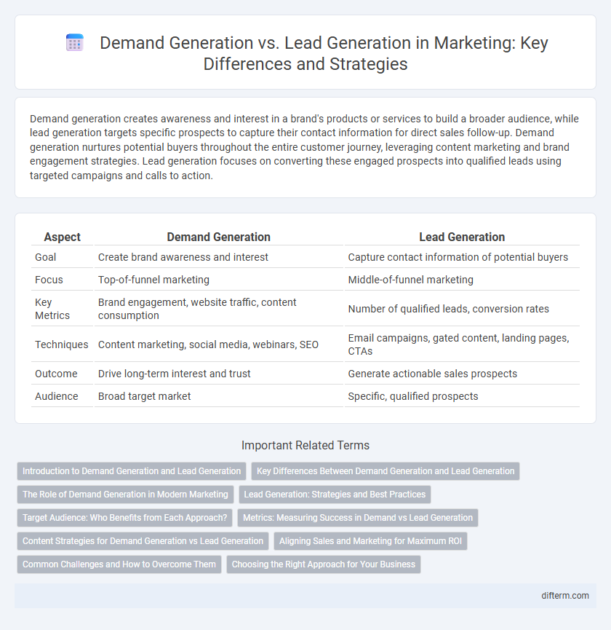The width and height of the screenshot is (611, 630).
Task: Open 'Key Differences Between Demand Generation and Lead Generation' tag
Action: click(386, 471)
